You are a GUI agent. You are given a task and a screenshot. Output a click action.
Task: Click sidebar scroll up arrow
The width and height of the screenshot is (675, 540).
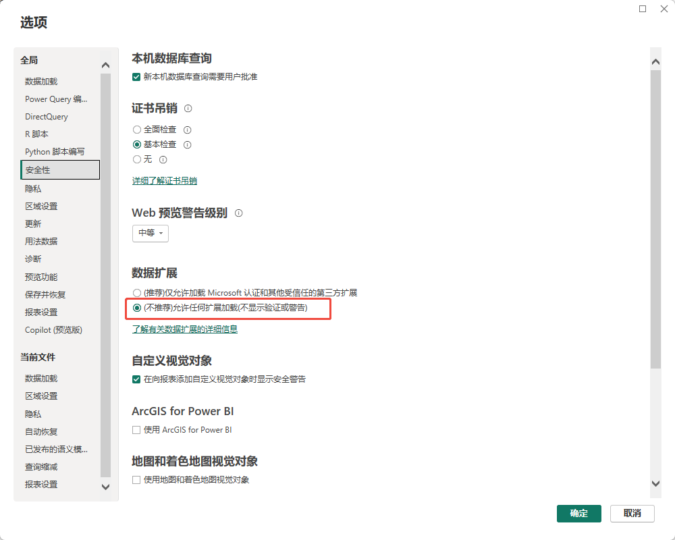105,65
